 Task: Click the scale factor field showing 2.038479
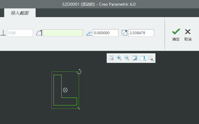click(141, 33)
